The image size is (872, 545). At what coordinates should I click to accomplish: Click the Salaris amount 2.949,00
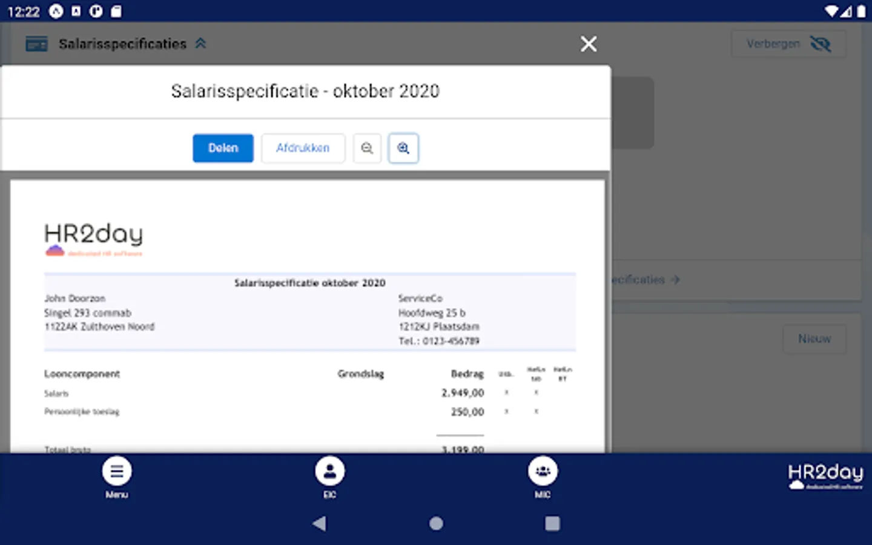[463, 393]
